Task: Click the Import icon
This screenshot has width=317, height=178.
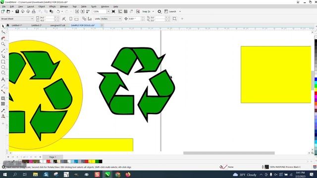Action: [77, 11]
